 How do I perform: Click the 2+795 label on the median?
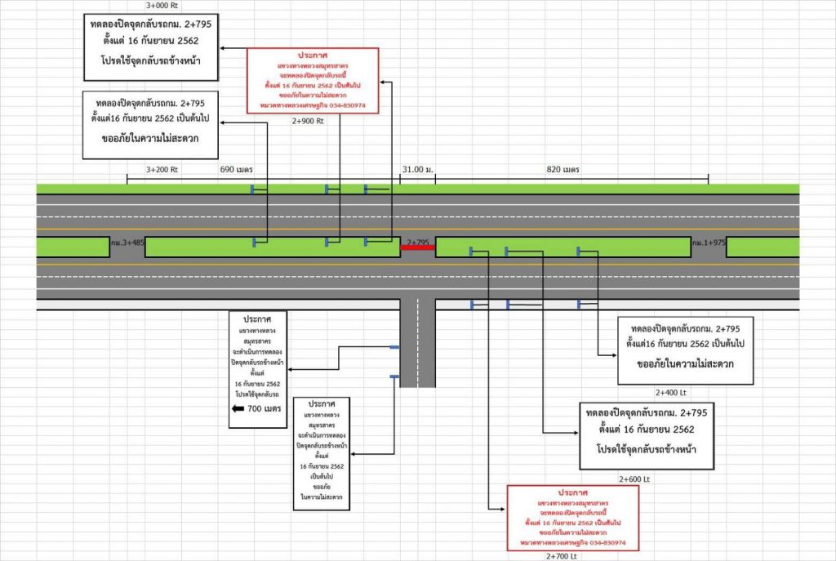coord(417,243)
